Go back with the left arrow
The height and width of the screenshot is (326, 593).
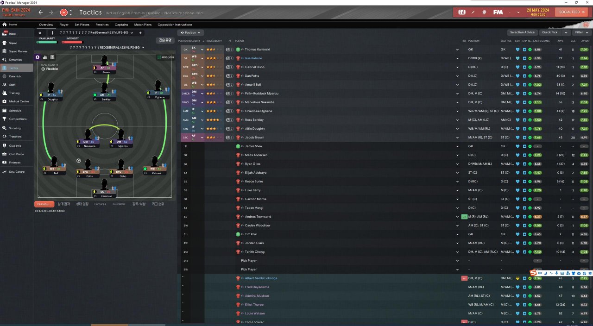[x=41, y=13]
